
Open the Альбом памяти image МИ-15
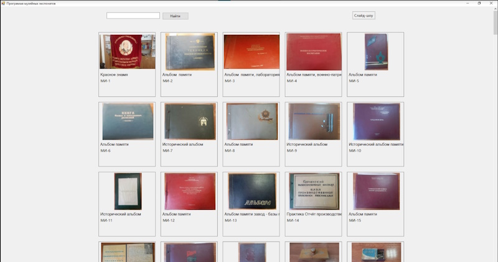[x=375, y=191]
